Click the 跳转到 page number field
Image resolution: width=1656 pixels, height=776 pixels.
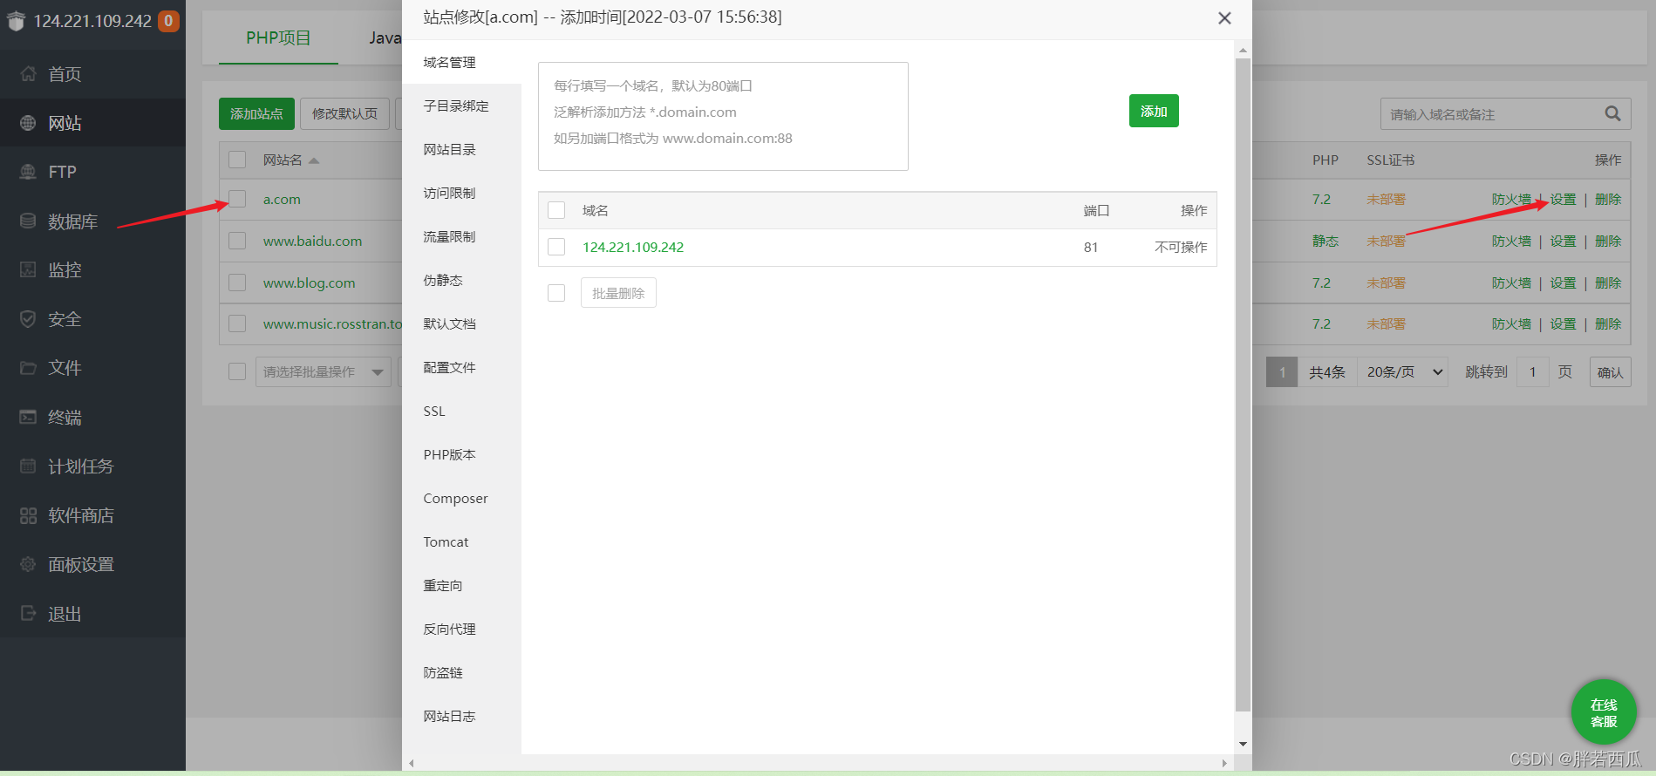pyautogui.click(x=1532, y=372)
